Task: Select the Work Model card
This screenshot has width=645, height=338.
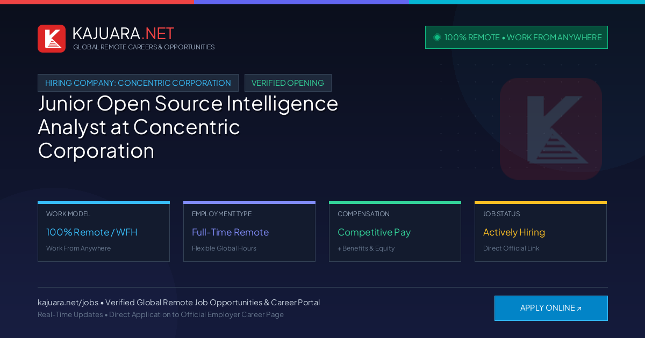Action: [104, 232]
